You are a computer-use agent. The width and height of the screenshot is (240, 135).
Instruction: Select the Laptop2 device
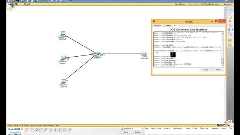(63, 33)
